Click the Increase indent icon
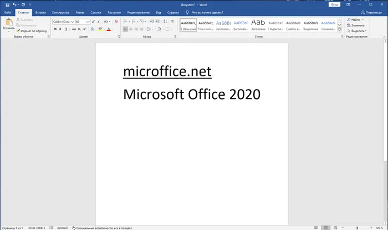388x230 pixels. [x=157, y=22]
